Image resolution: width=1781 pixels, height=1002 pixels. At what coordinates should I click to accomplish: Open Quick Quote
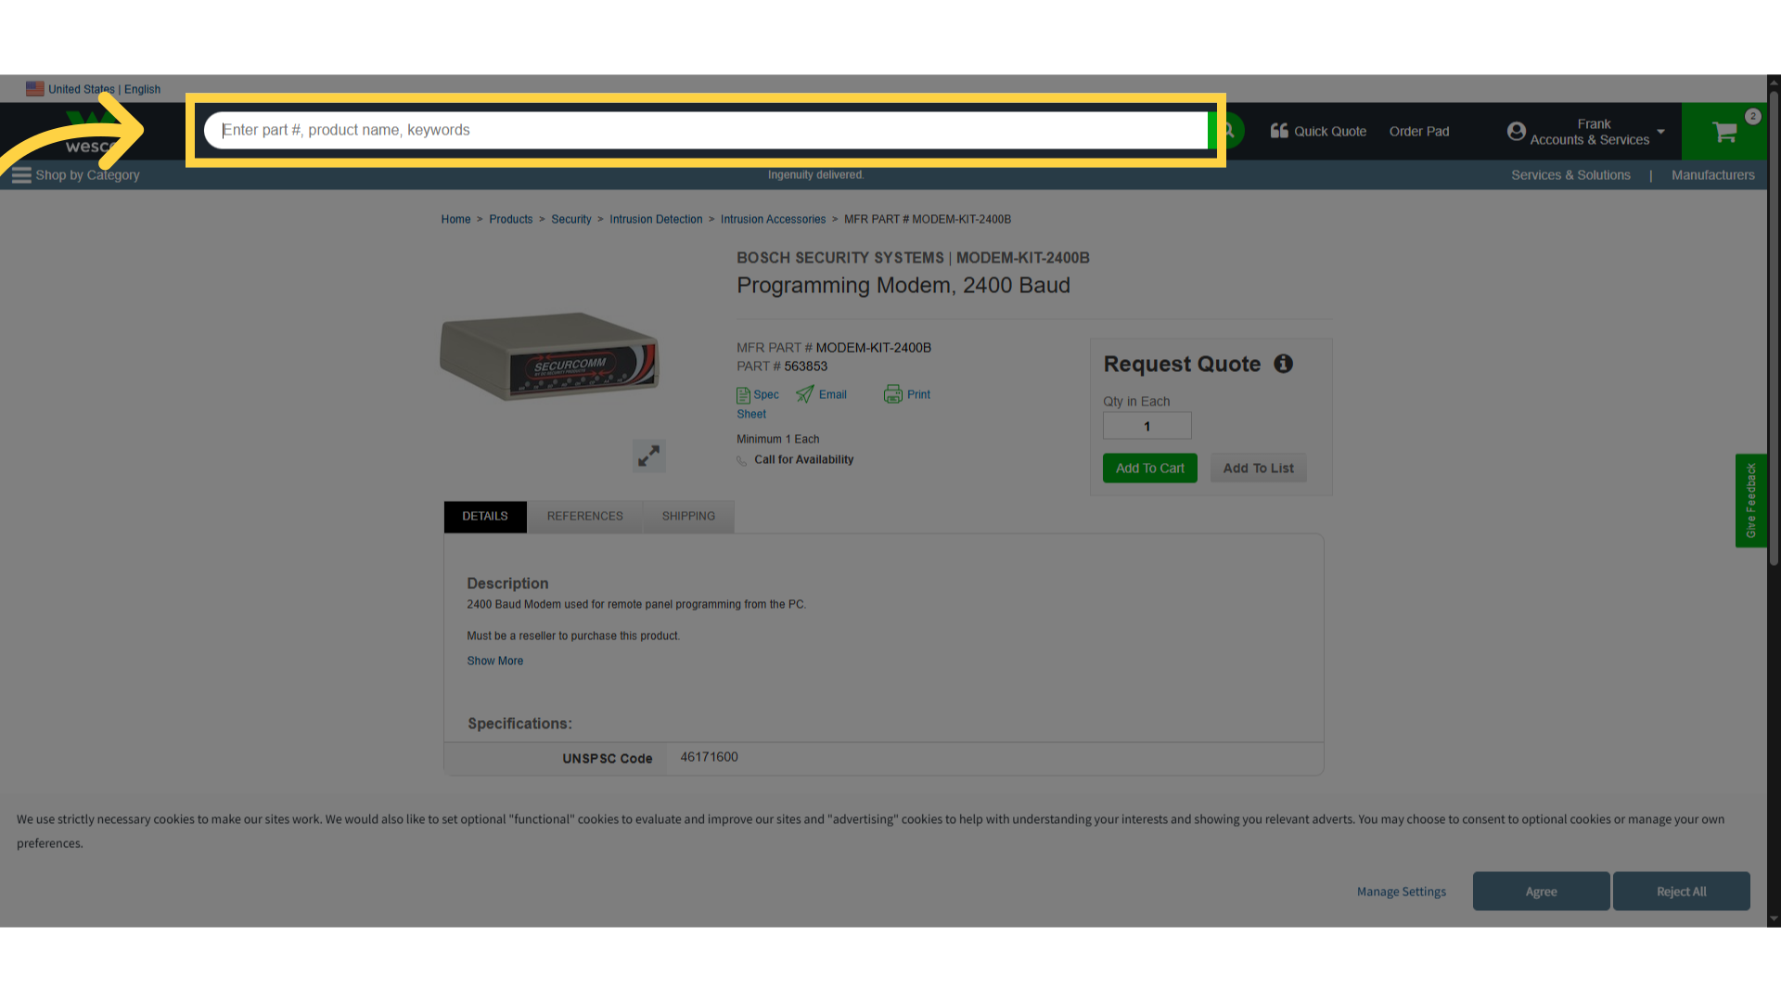click(x=1318, y=131)
